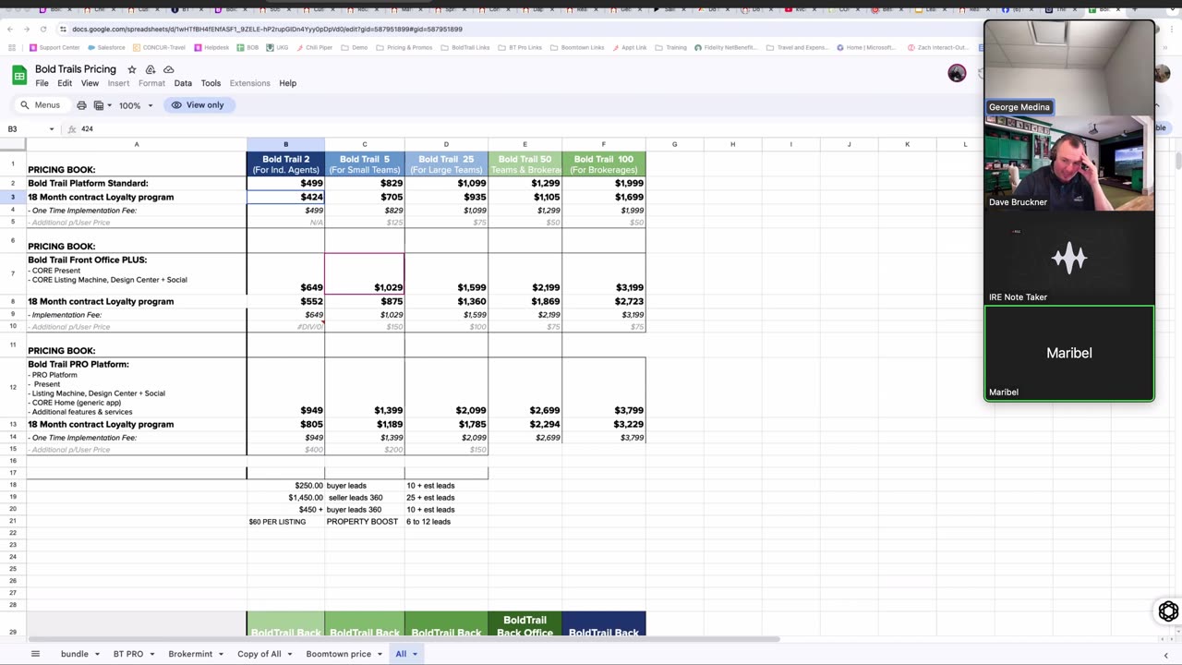Viewport: 1182px width, 665px height.
Task: Open the Helpdesk bookmark
Action: click(x=211, y=47)
